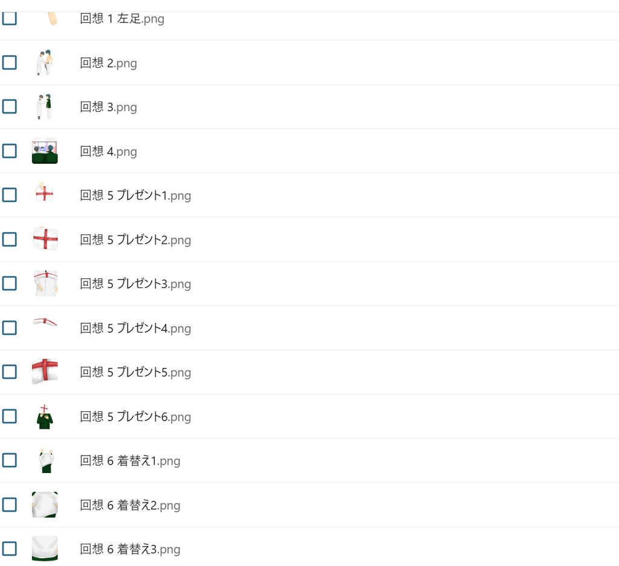619x566 pixels.
Task: Tick the checkbox for 回想 2.png
Action: pyautogui.click(x=10, y=62)
